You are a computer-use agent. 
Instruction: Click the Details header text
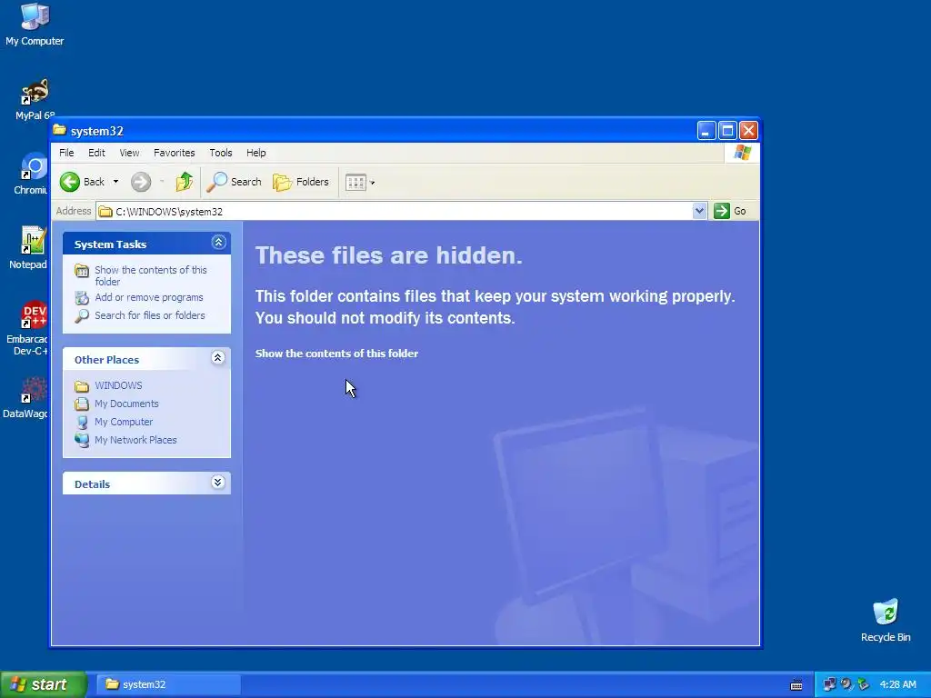coord(92,484)
